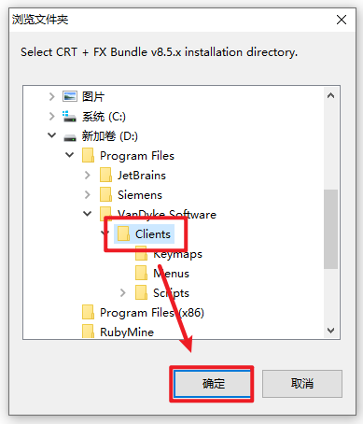Select the RubyMine folder icon
Image resolution: width=363 pixels, height=424 pixels.
tap(88, 332)
